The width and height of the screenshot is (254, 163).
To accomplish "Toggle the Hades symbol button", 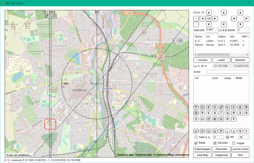I will click(209, 113).
